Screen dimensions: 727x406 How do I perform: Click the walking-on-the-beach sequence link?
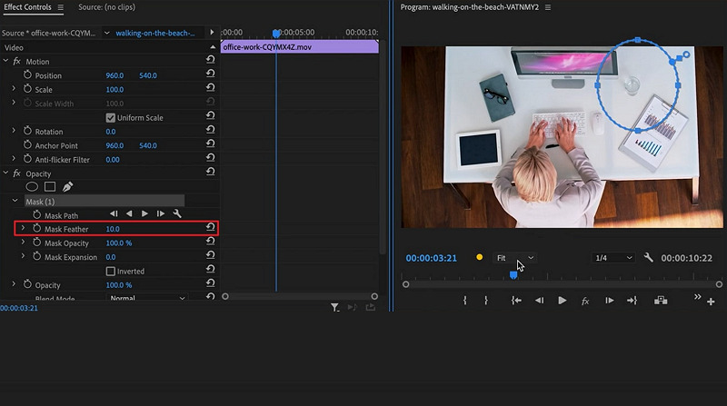154,33
